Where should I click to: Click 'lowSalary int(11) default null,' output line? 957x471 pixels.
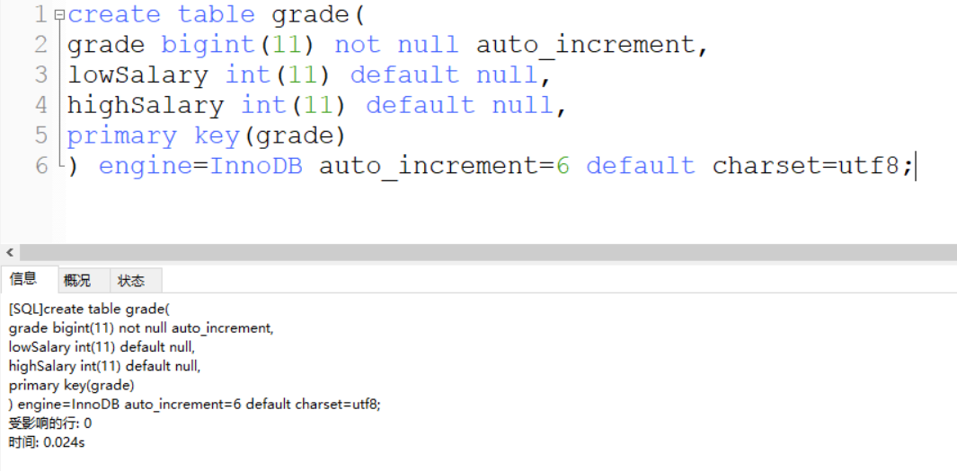102,348
